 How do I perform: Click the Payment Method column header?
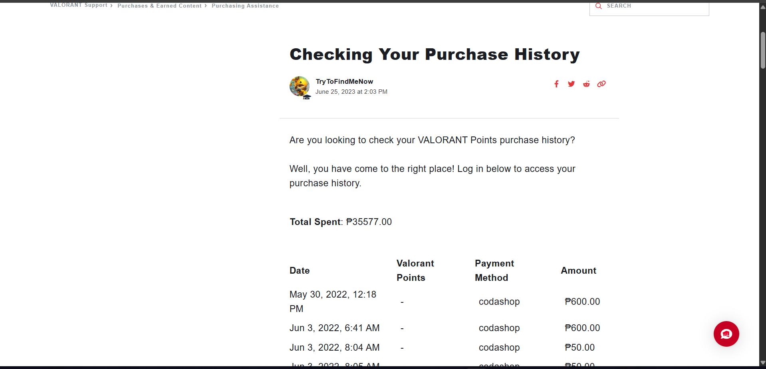494,270
